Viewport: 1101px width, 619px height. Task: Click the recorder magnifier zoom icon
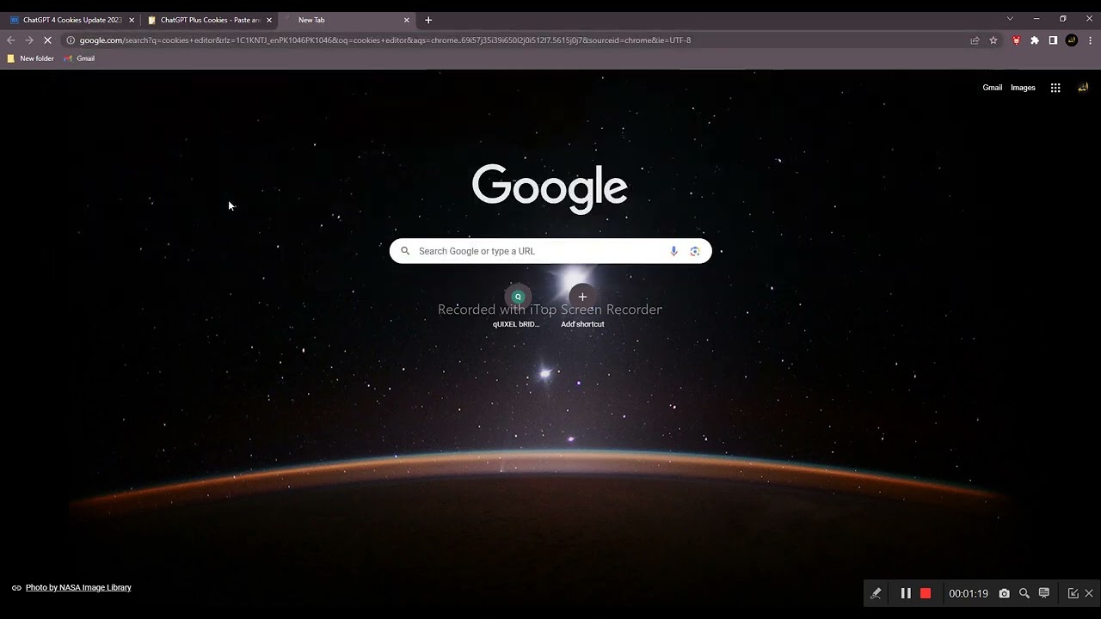point(1024,593)
